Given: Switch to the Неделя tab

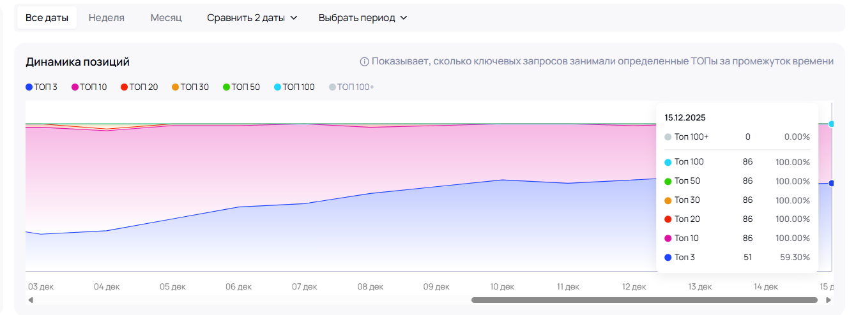Looking at the screenshot, I should [x=107, y=18].
